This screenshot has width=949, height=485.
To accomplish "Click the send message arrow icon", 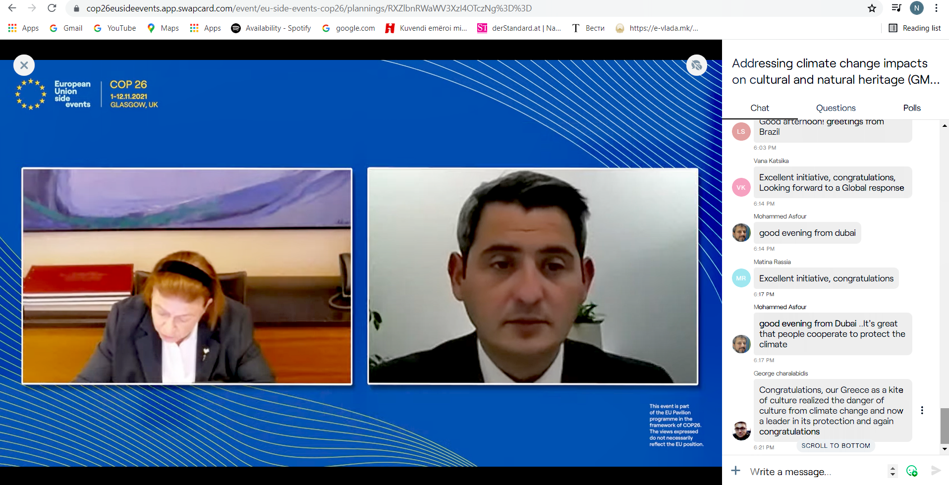I will (936, 471).
